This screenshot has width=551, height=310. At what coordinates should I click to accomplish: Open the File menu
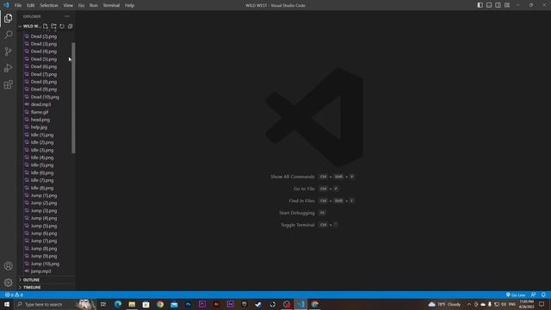click(x=18, y=5)
